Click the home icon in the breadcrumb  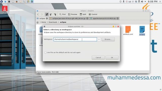(x=38, y=22)
